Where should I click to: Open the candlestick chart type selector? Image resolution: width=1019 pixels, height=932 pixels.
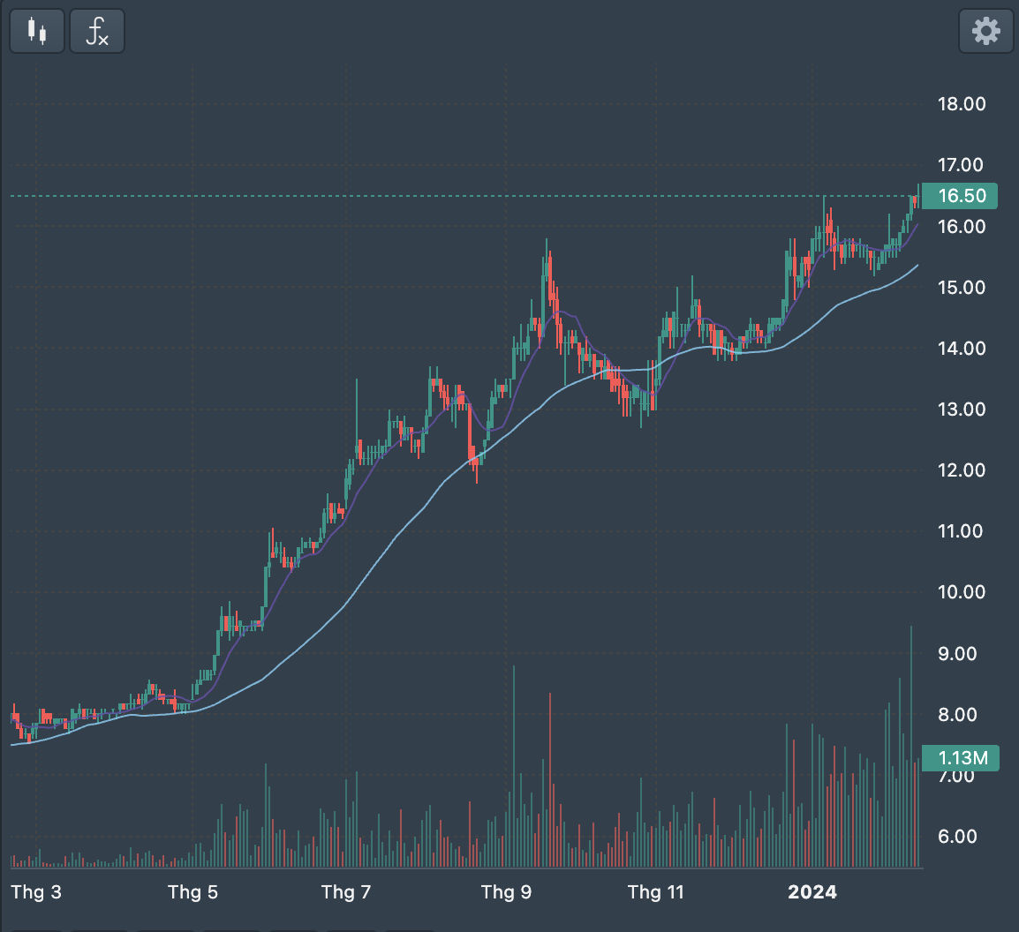(36, 32)
